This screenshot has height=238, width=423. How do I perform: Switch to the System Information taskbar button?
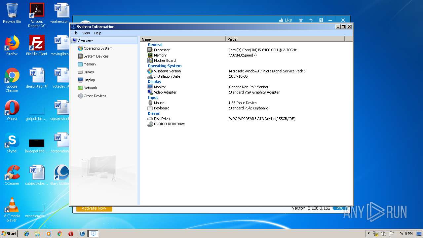pos(94,234)
